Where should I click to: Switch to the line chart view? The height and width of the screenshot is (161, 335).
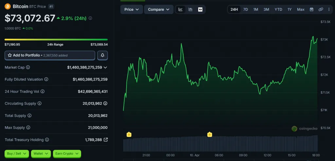181,9
